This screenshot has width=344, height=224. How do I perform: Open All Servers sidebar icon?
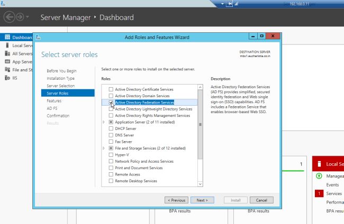tap(7, 53)
